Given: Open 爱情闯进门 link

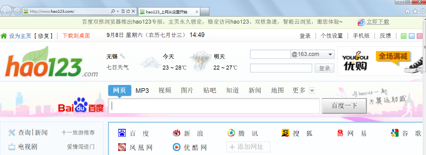Looking at the screenshot, I should 81,147.
